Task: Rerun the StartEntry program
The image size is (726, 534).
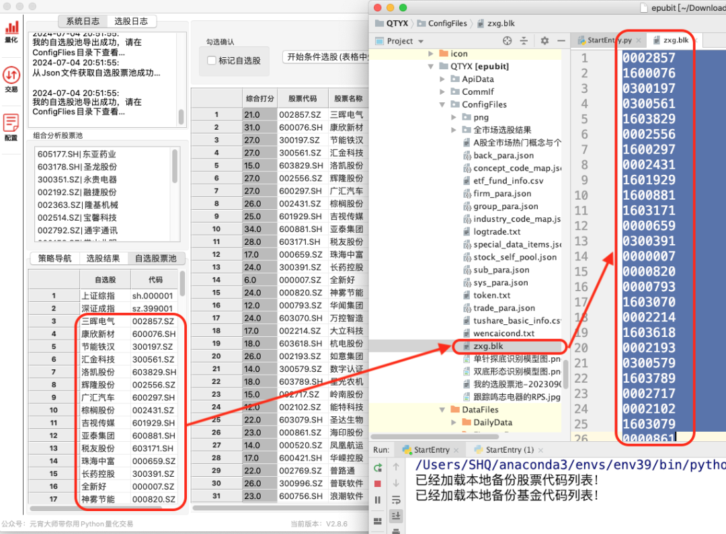Action: [x=378, y=468]
